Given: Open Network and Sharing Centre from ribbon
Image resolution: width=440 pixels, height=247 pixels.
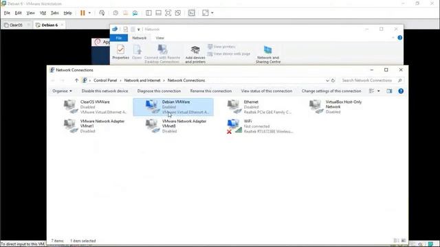Looking at the screenshot, I should point(268,54).
